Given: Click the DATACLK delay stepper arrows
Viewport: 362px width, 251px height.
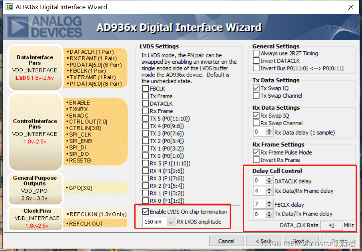Looking at the screenshot, I should tap(269, 180).
